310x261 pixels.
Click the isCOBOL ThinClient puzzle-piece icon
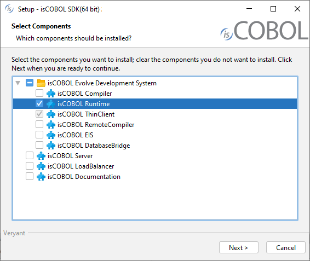(x=51, y=114)
